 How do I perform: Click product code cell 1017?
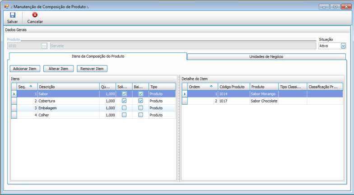click(x=234, y=101)
